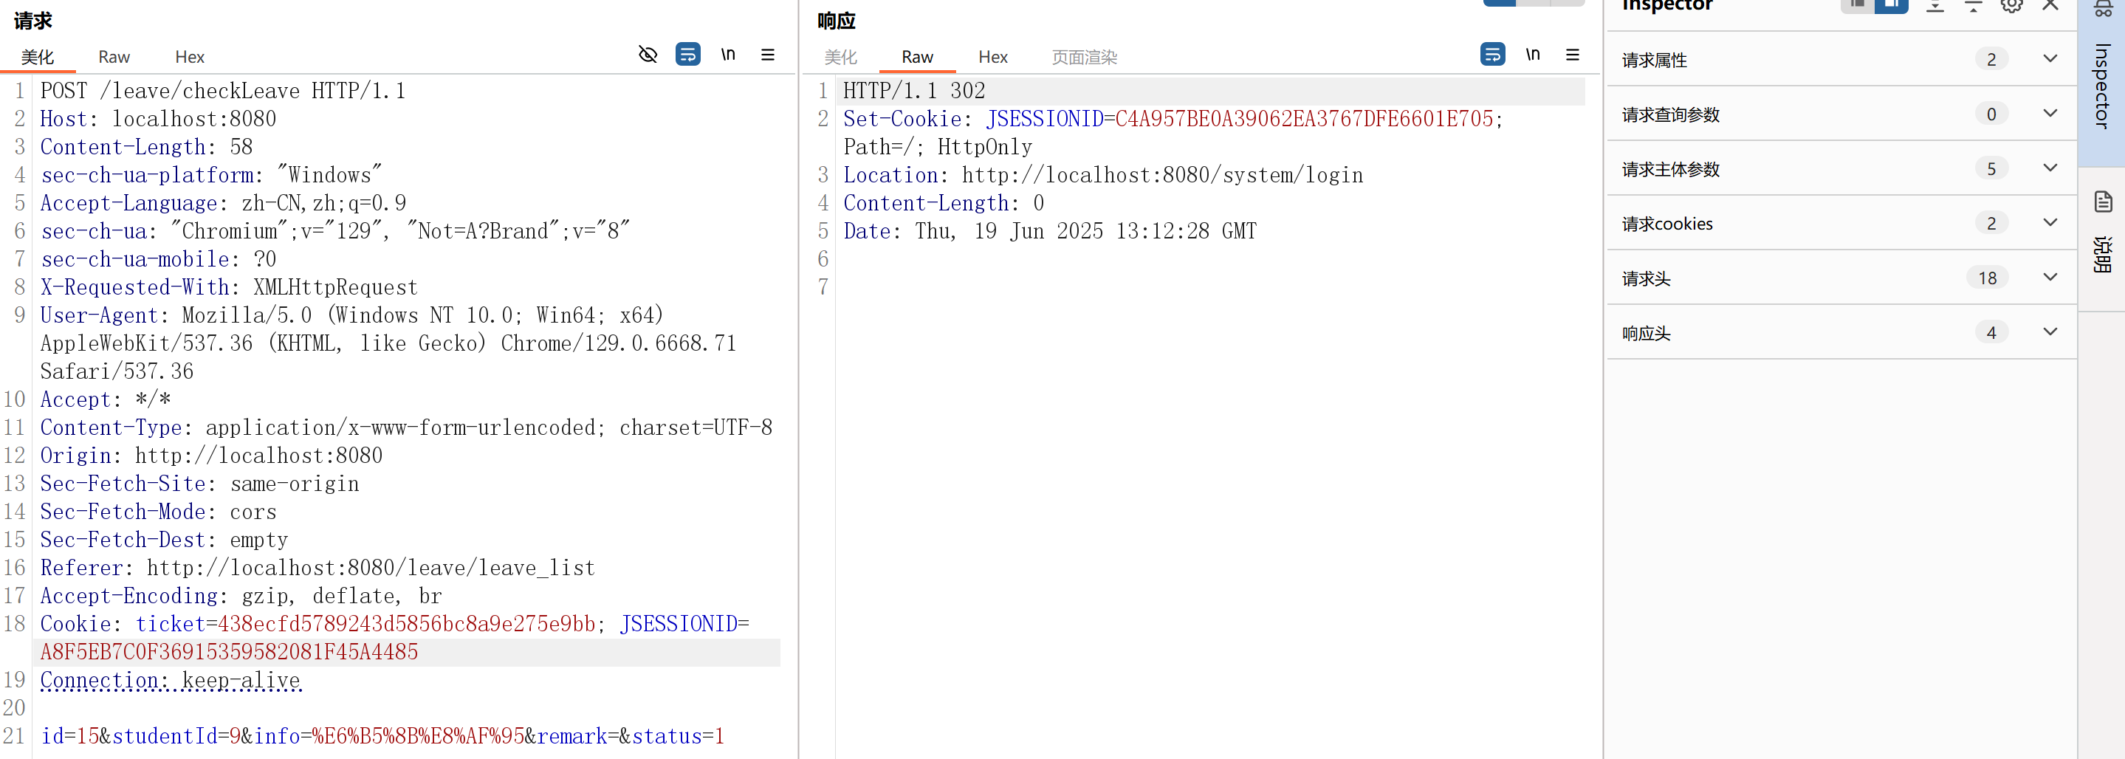
Task: Select the response 美化 tab
Action: [840, 57]
